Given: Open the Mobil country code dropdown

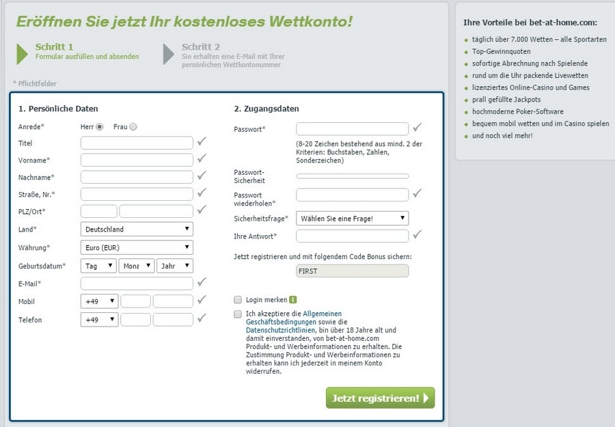Looking at the screenshot, I should pyautogui.click(x=100, y=301).
